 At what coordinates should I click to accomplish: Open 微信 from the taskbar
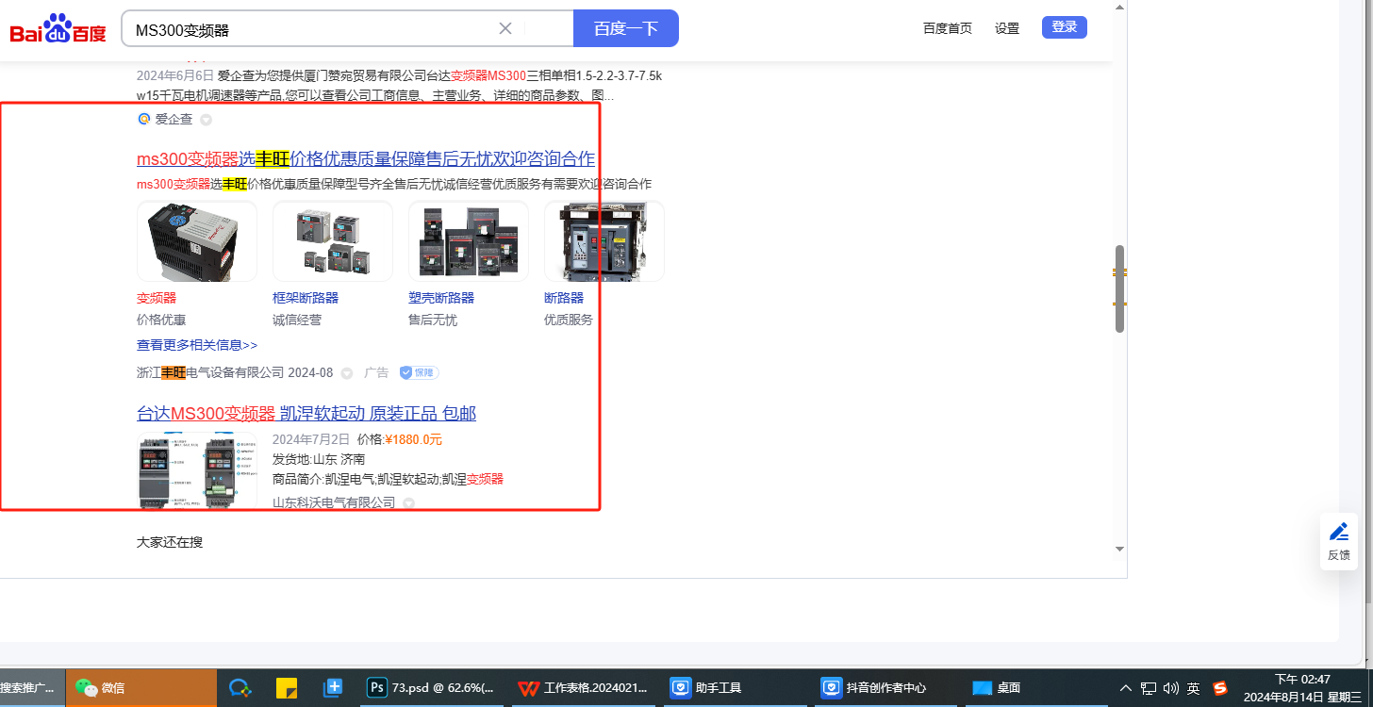click(x=141, y=688)
